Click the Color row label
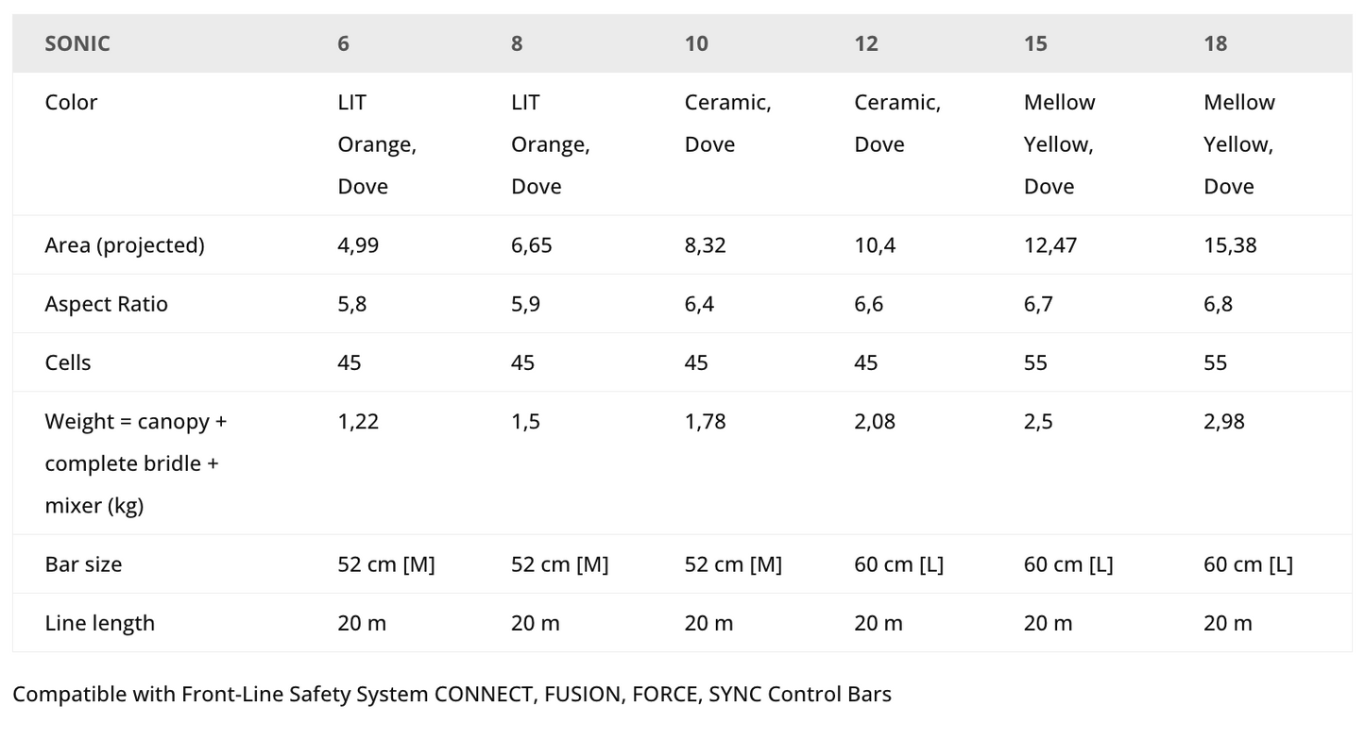 point(71,102)
